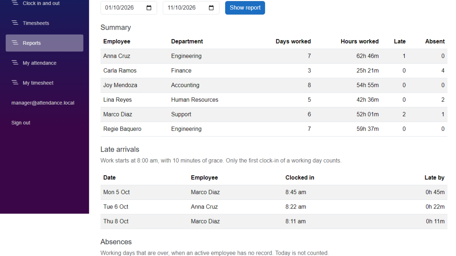Click late by value 0h 11m
456x256 pixels.
tap(435, 221)
